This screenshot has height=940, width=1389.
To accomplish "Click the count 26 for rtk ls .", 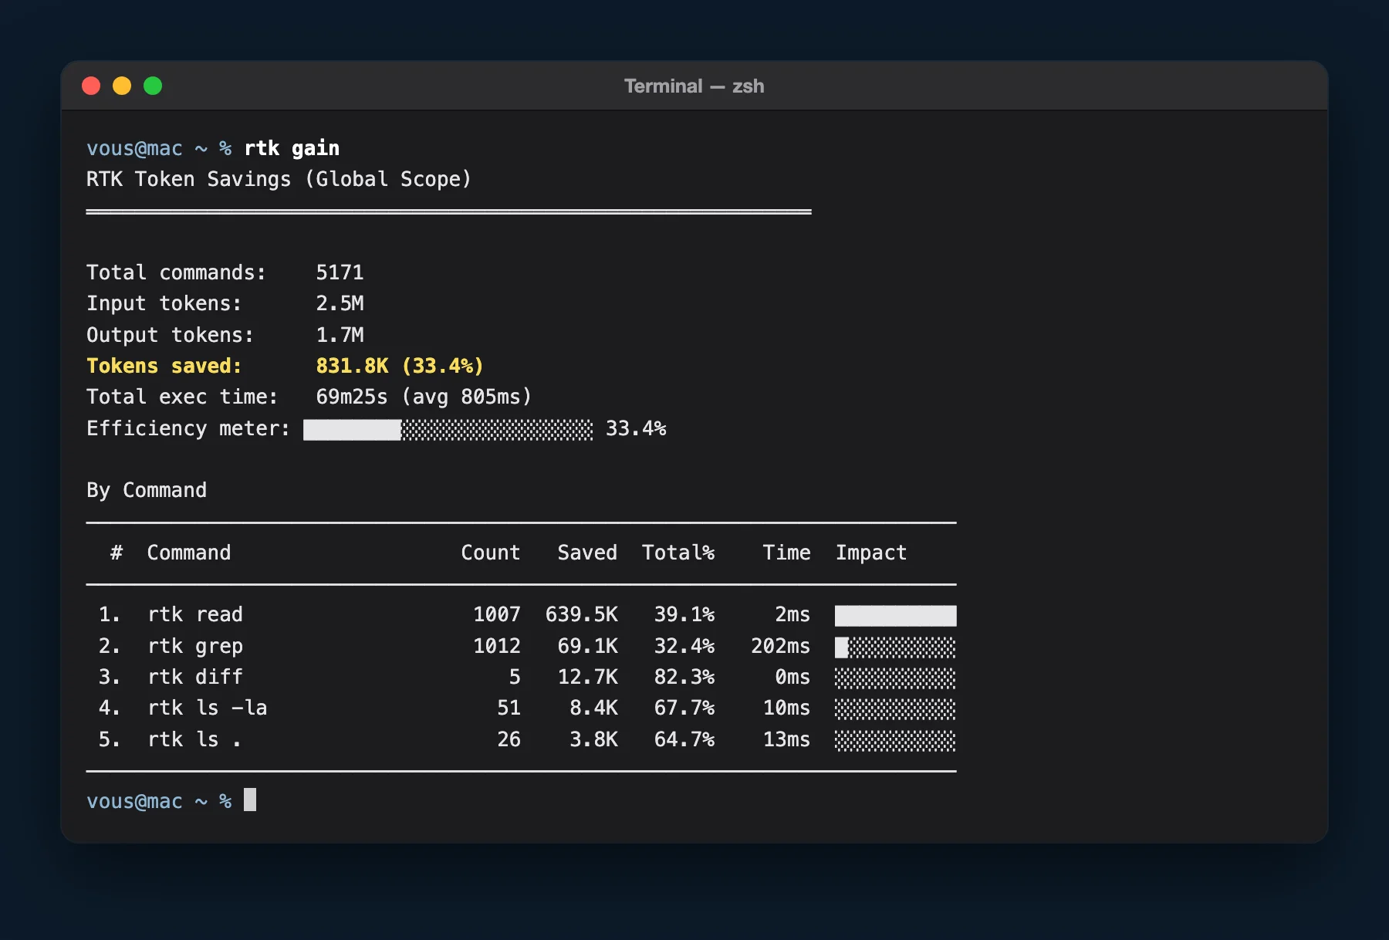I will (509, 739).
